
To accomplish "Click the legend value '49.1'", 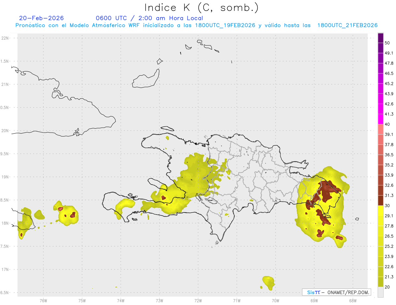I will pos(389,53).
